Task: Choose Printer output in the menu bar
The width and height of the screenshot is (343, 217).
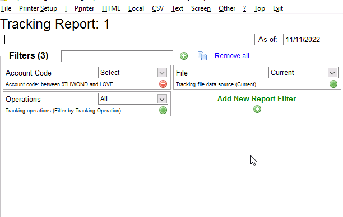Action: pos(84,8)
